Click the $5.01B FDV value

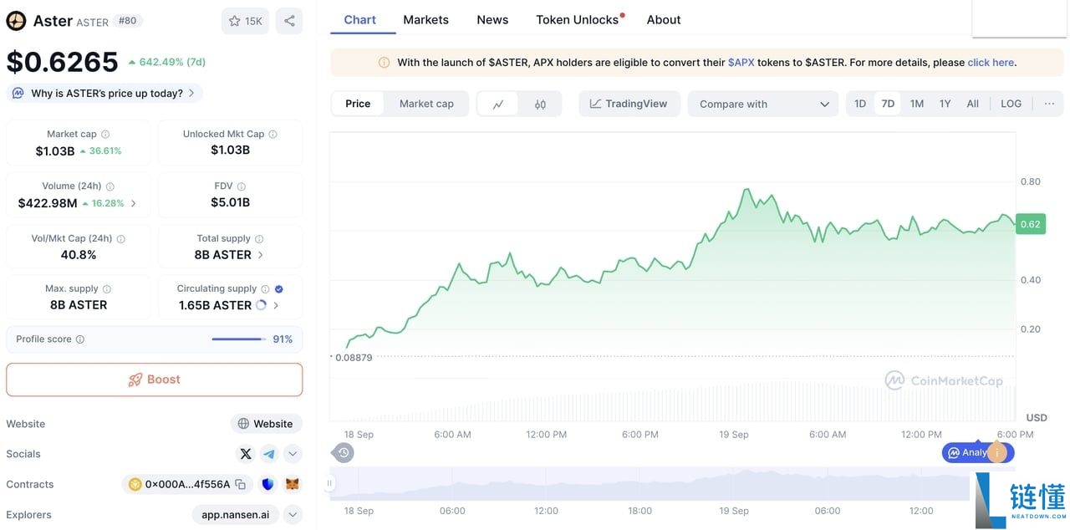click(x=230, y=202)
